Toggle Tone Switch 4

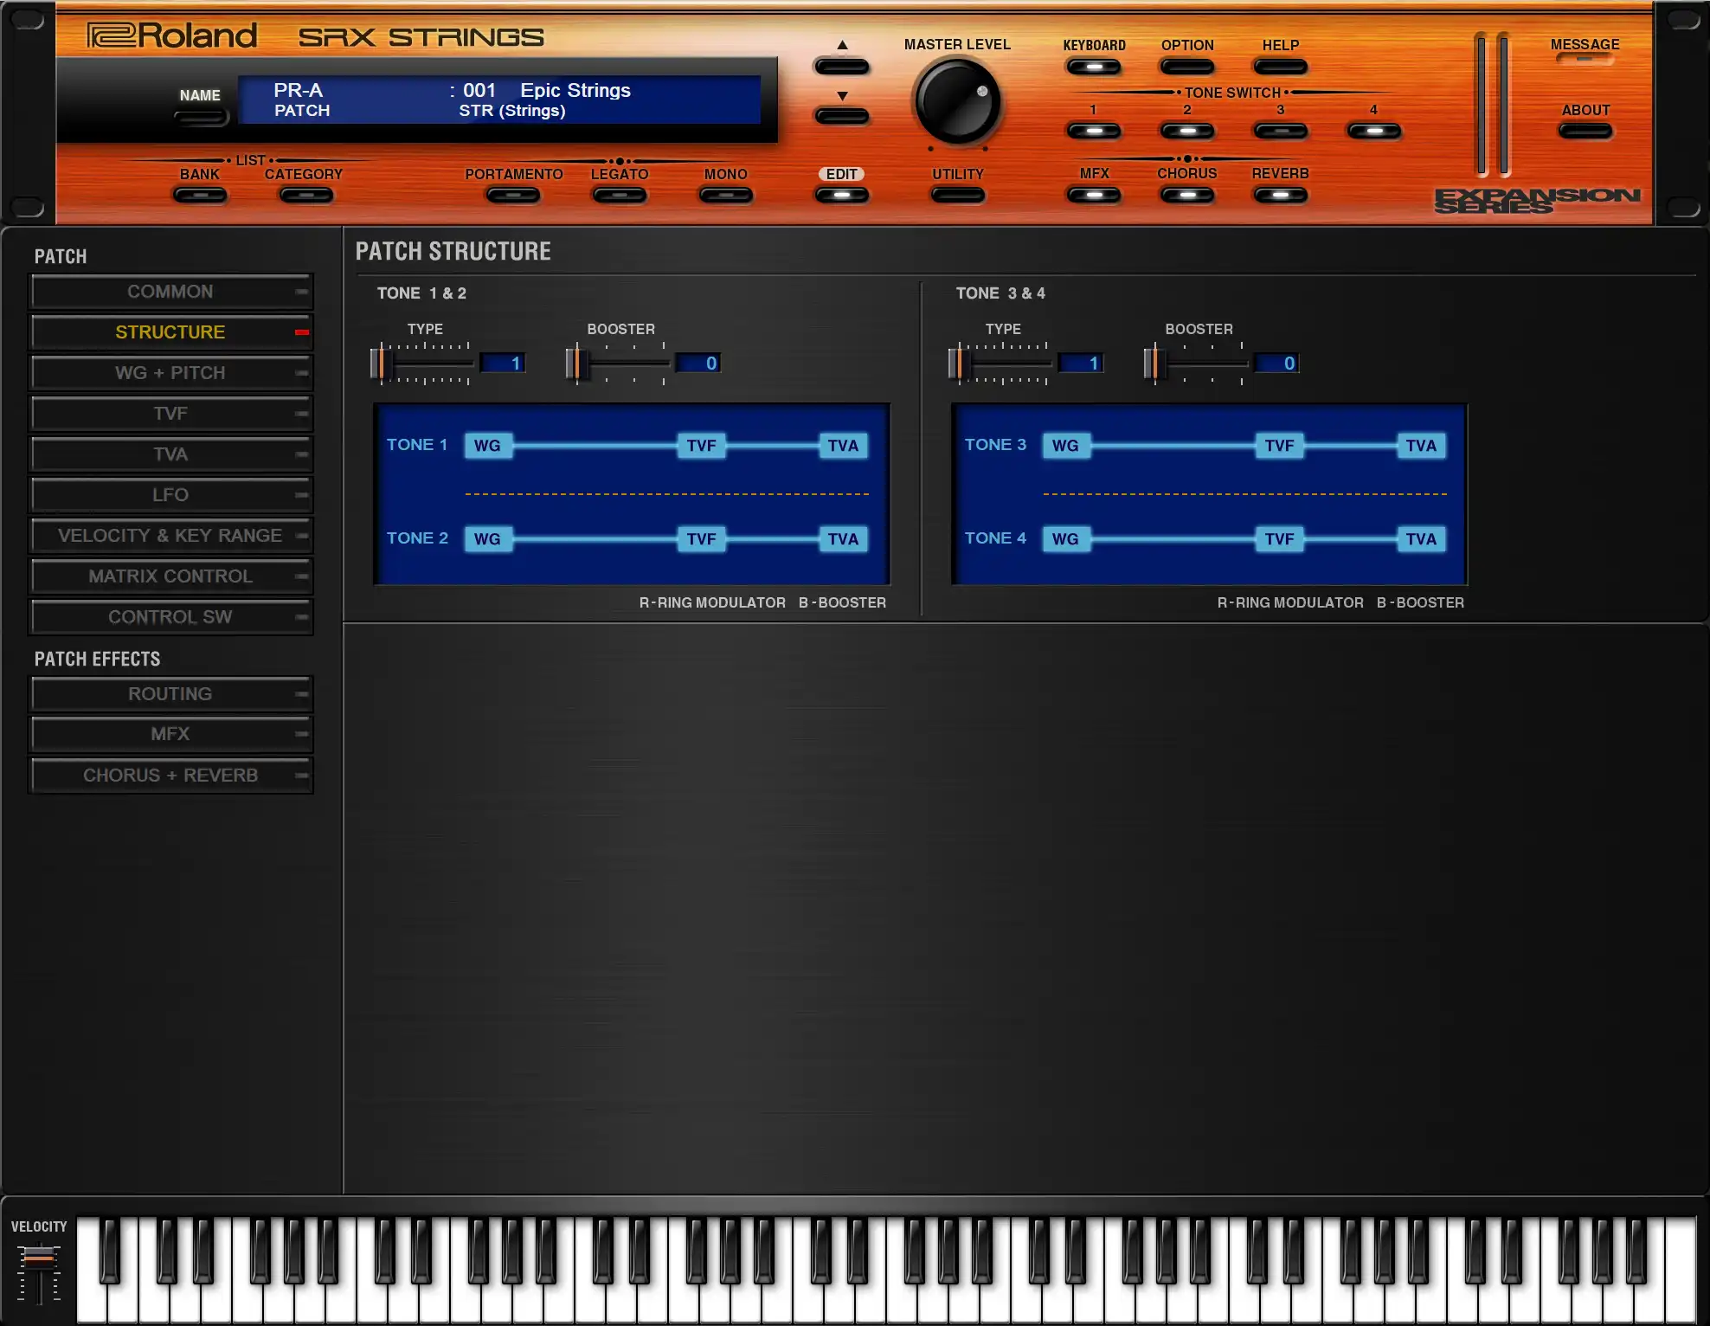pyautogui.click(x=1373, y=132)
